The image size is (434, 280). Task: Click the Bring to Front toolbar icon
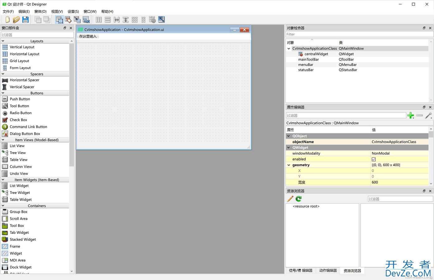47,20
